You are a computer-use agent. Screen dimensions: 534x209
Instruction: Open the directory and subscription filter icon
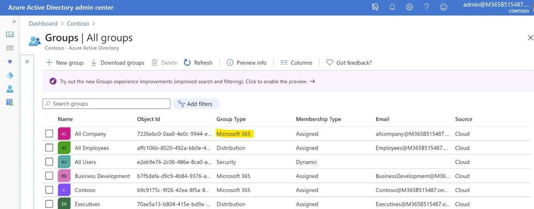375,7
